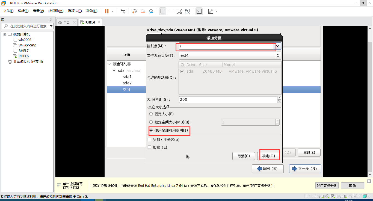Close the 主页 tab
Screen dimensions: 373x201
(x=74, y=22)
